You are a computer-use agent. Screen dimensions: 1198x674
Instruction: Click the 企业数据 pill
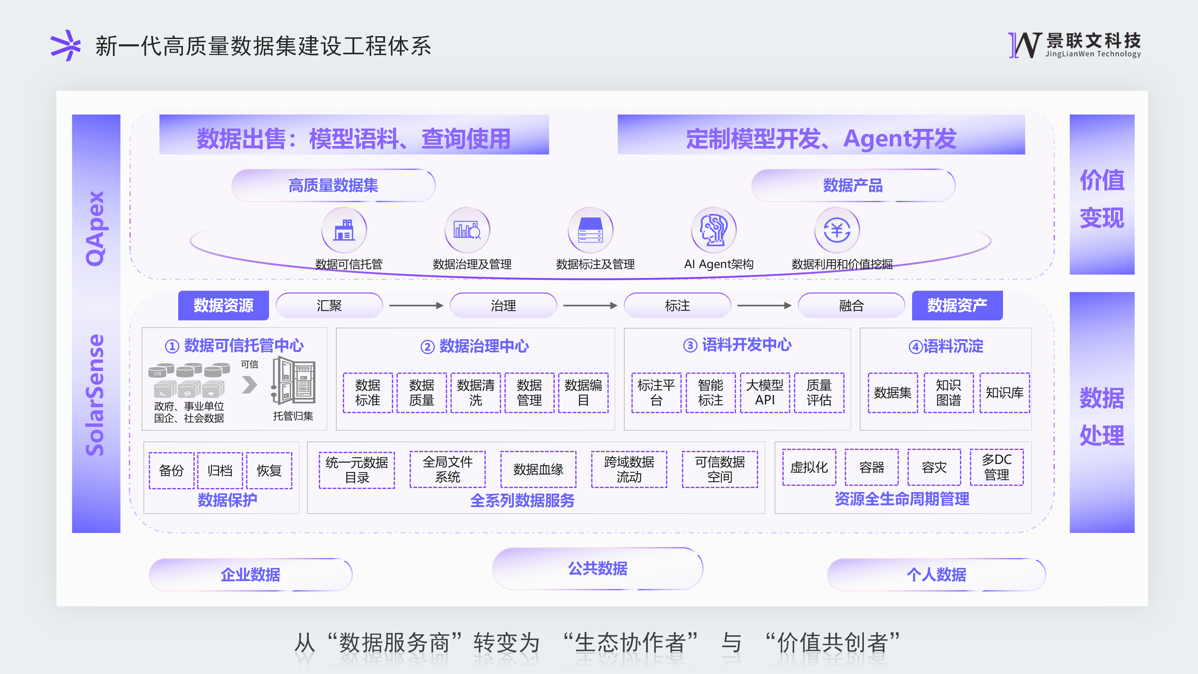[251, 574]
